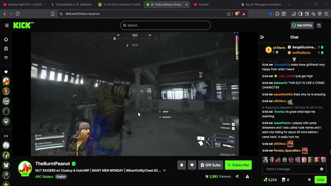Open Brave Leo AI sparkle icon
The width and height of the screenshot is (331, 186).
pyautogui.click(x=313, y=14)
